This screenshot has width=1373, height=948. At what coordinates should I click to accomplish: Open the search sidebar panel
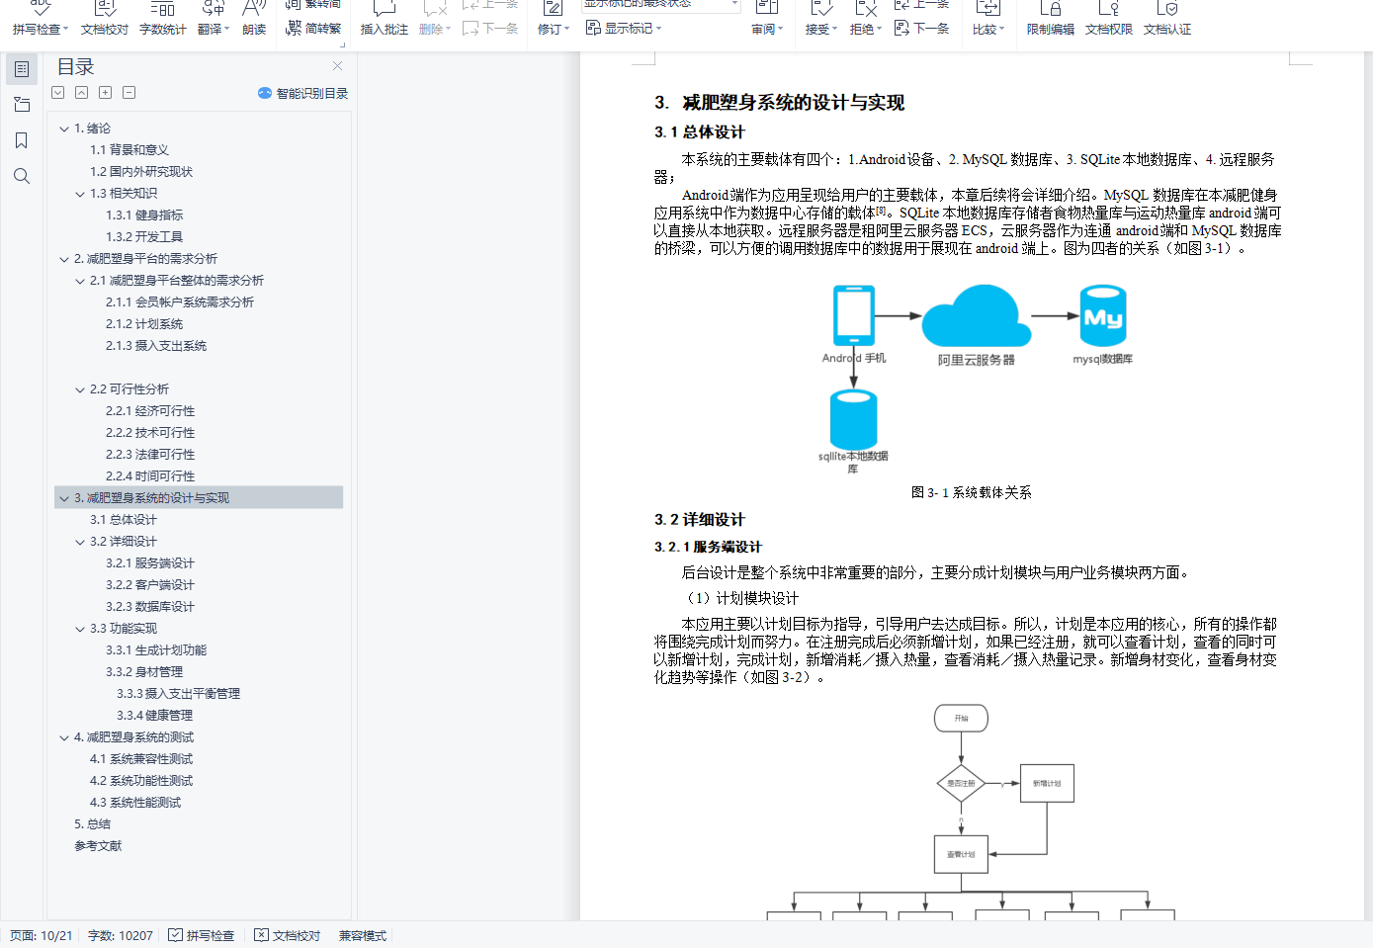tap(22, 176)
